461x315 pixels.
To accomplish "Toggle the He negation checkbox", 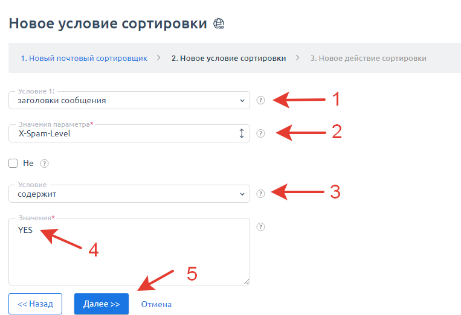I will (x=13, y=163).
